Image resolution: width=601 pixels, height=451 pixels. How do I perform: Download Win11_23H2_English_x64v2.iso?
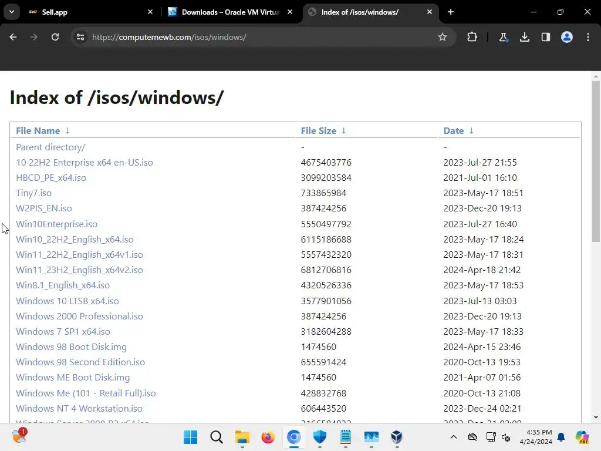click(x=79, y=270)
